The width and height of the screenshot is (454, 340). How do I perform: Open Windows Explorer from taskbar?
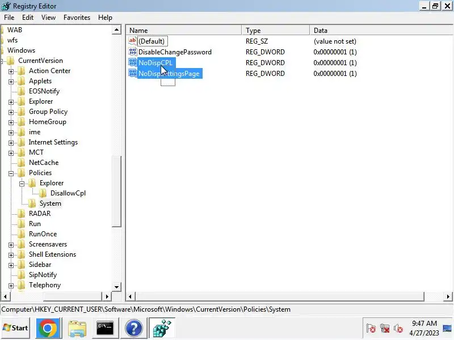[x=77, y=328]
